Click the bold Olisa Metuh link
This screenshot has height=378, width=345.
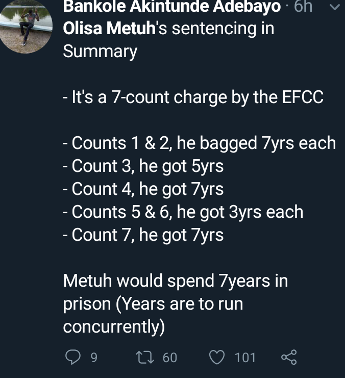coord(109,28)
